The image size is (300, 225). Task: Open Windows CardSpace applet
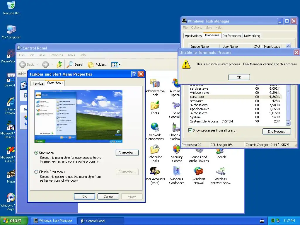[177, 175]
